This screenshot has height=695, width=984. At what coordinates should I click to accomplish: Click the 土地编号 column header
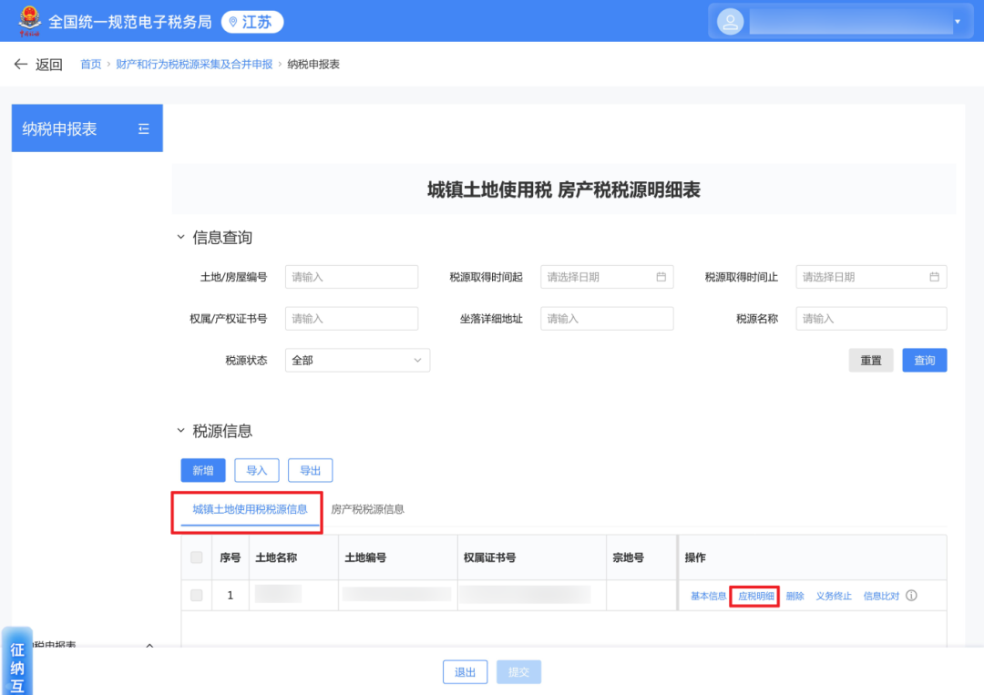click(365, 557)
